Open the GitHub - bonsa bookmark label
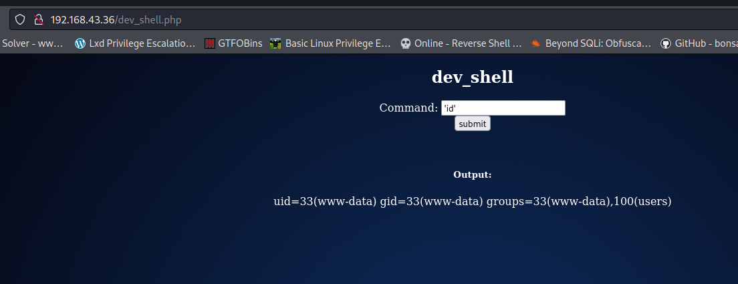The image size is (738, 284). (706, 43)
